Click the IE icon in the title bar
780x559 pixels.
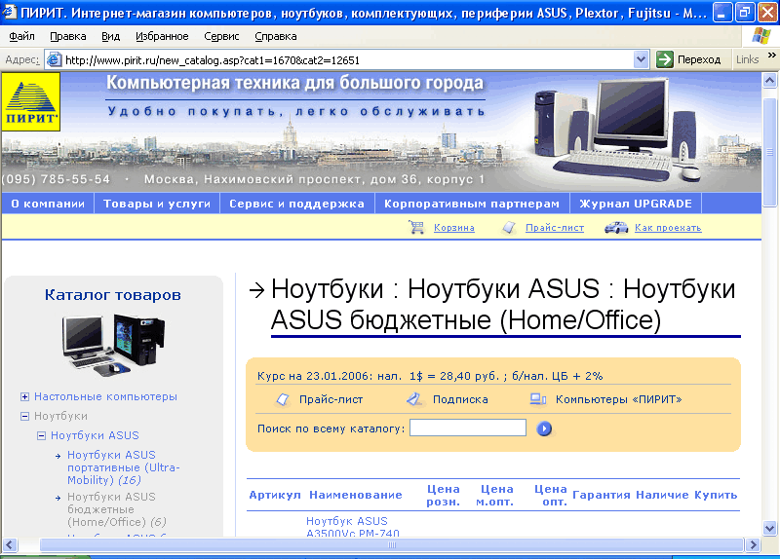pyautogui.click(x=10, y=12)
